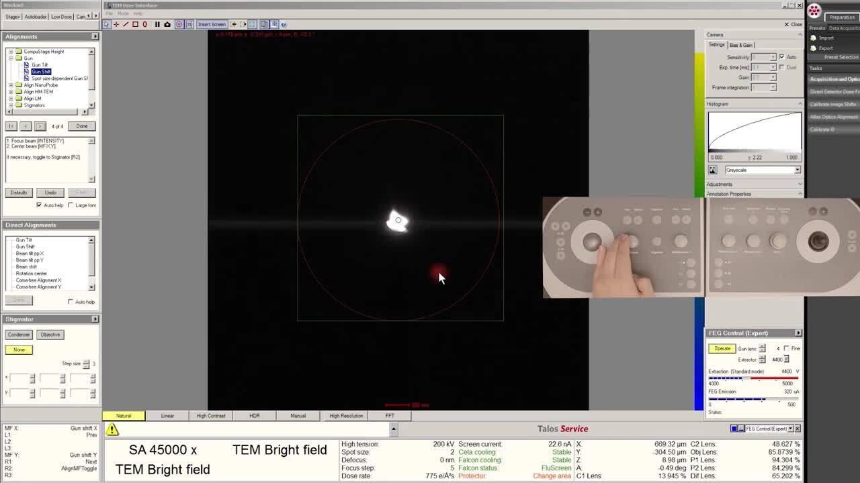Select Gun Tilt in the alignments tree
860x483 pixels.
coord(40,65)
